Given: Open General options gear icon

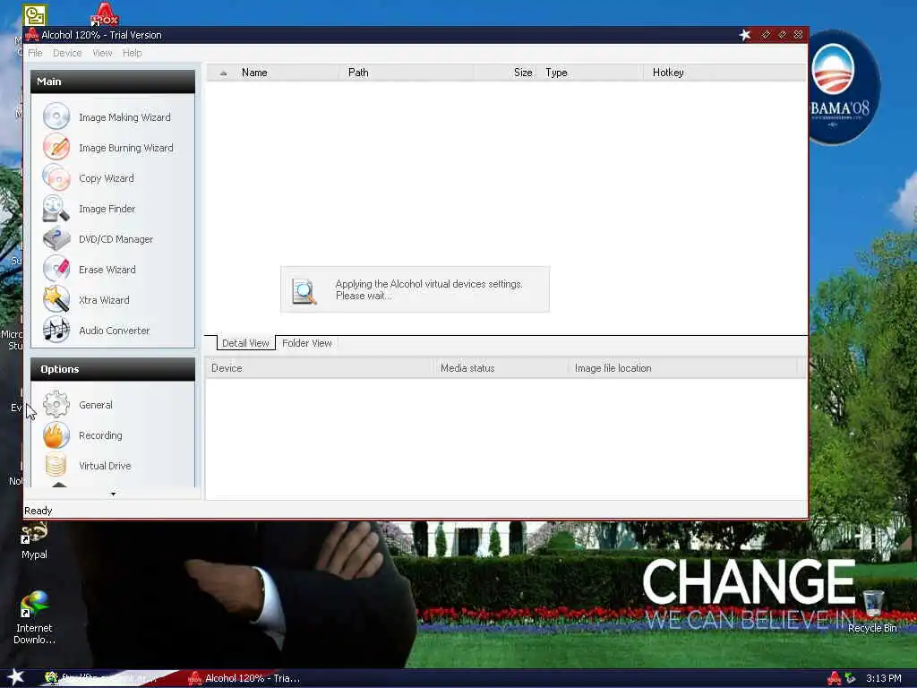Looking at the screenshot, I should [x=56, y=404].
